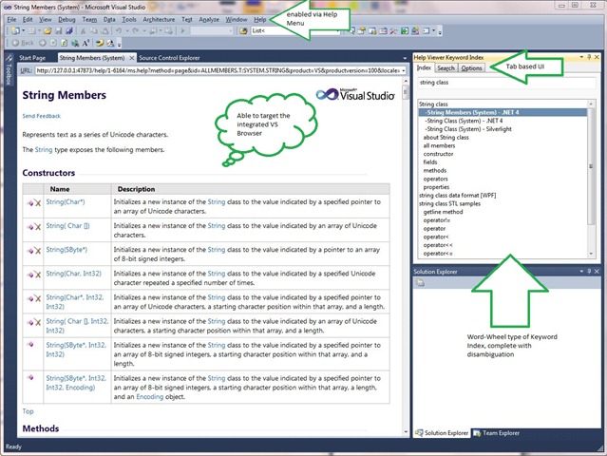Open the File menu

click(11, 19)
